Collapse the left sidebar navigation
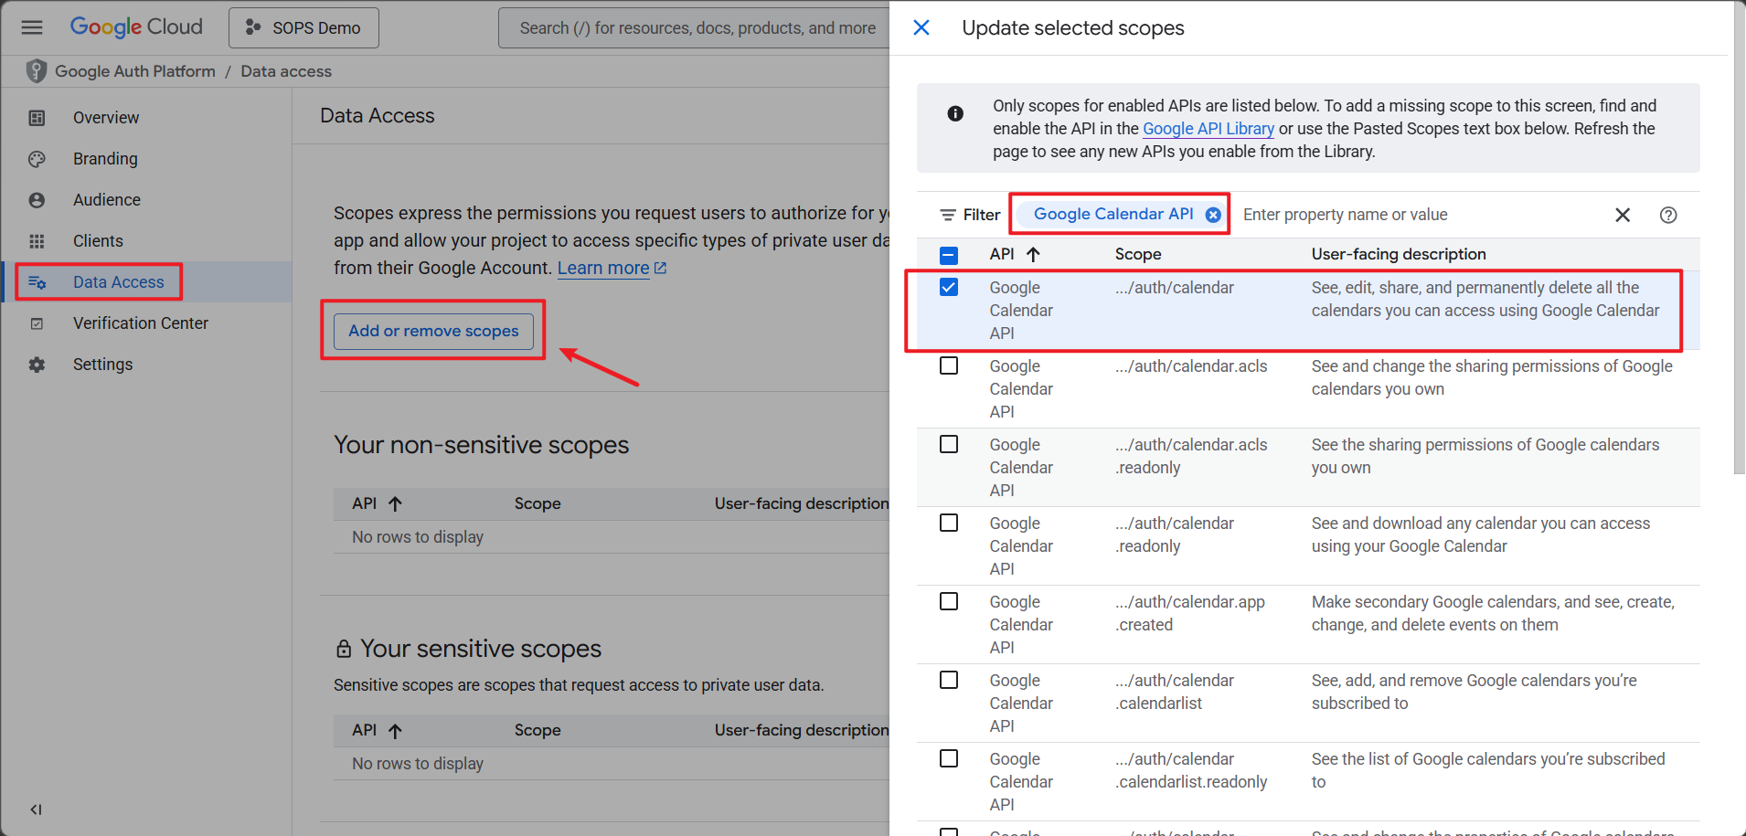The height and width of the screenshot is (836, 1746). click(36, 810)
